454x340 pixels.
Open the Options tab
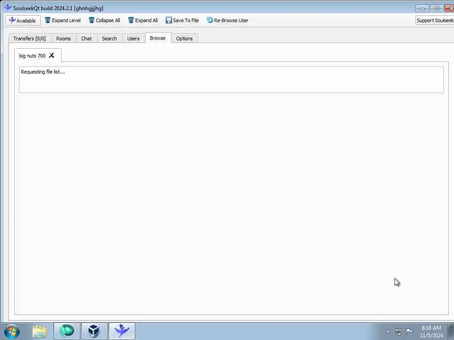[184, 39]
